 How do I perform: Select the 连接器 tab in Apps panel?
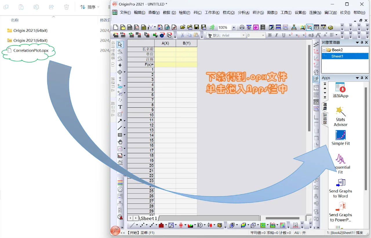325,118
